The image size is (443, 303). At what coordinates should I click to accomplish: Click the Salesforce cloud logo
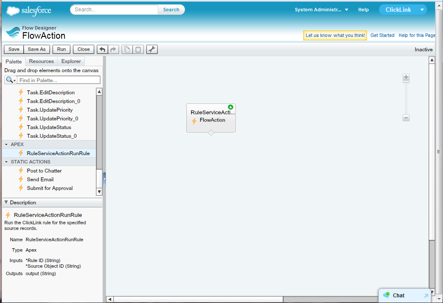[x=13, y=10]
